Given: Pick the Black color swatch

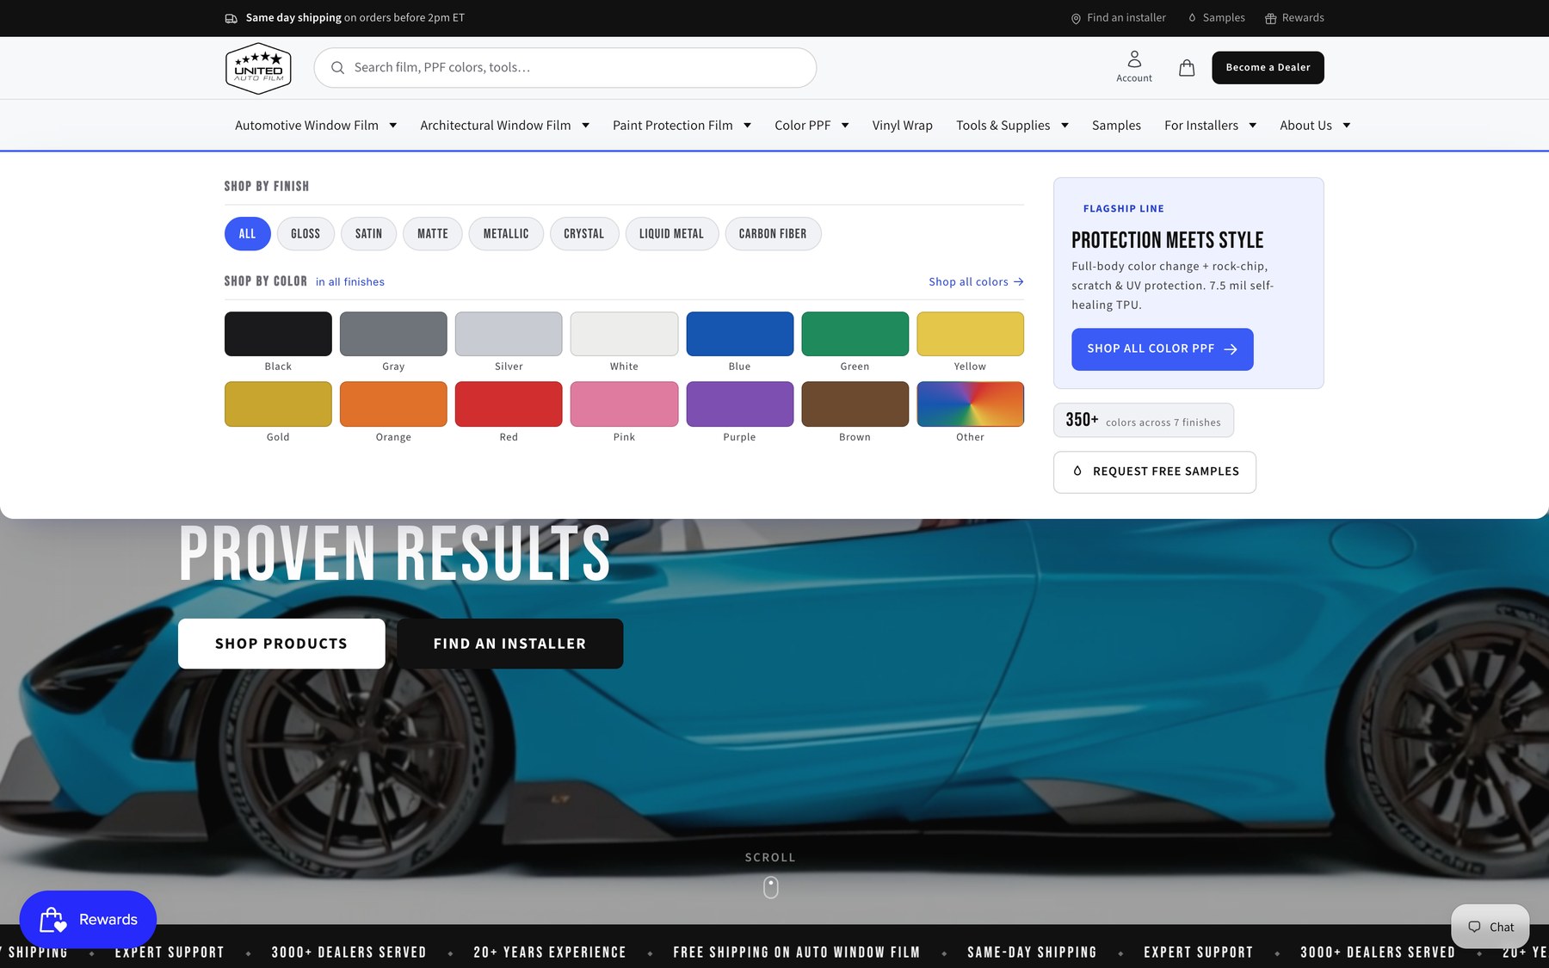Looking at the screenshot, I should click(278, 334).
